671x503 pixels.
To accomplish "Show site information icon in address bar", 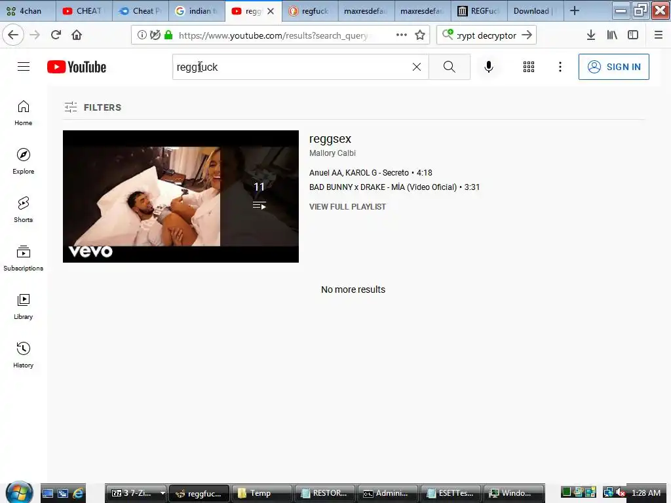I will tap(142, 35).
